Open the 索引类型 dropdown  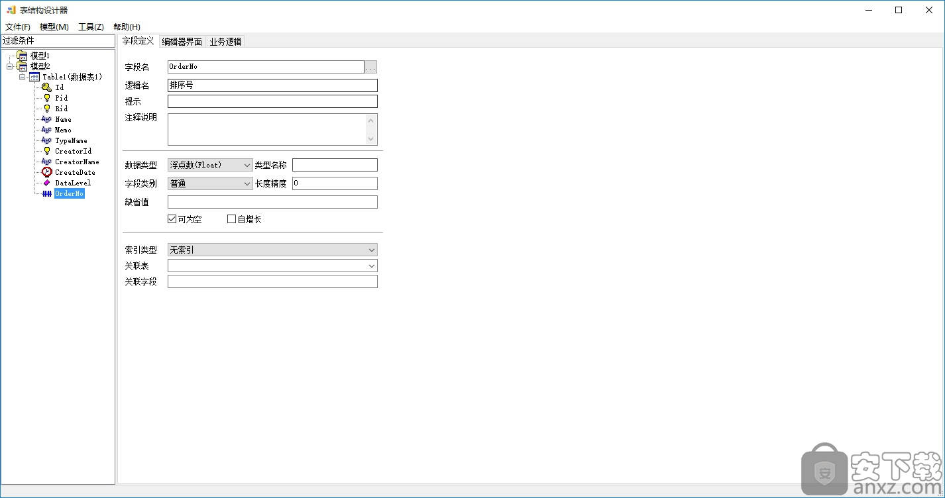pos(272,250)
